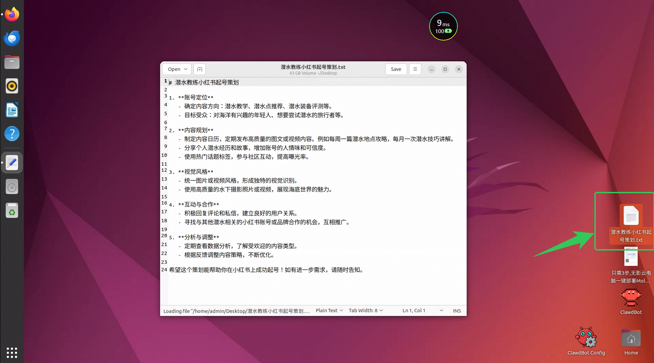654x363 pixels.
Task: Place cursor in the '确定内容方向' line
Action: coord(255,106)
